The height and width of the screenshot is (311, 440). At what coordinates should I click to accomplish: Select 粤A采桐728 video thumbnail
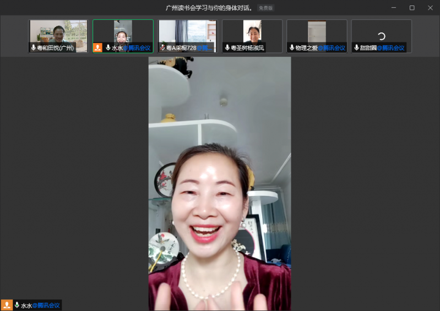point(188,32)
